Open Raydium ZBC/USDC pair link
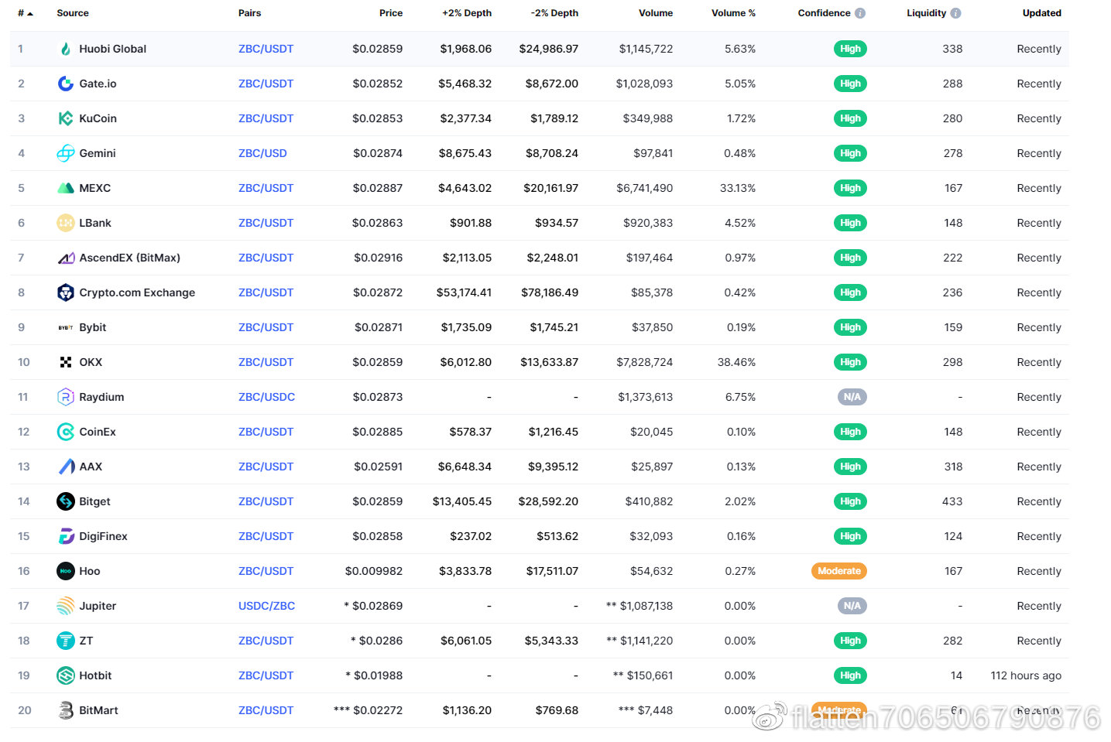This screenshot has width=1111, height=742. (266, 397)
